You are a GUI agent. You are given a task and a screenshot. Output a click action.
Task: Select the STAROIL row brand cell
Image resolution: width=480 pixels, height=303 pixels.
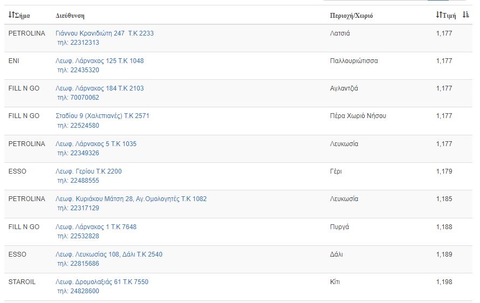(x=22, y=282)
